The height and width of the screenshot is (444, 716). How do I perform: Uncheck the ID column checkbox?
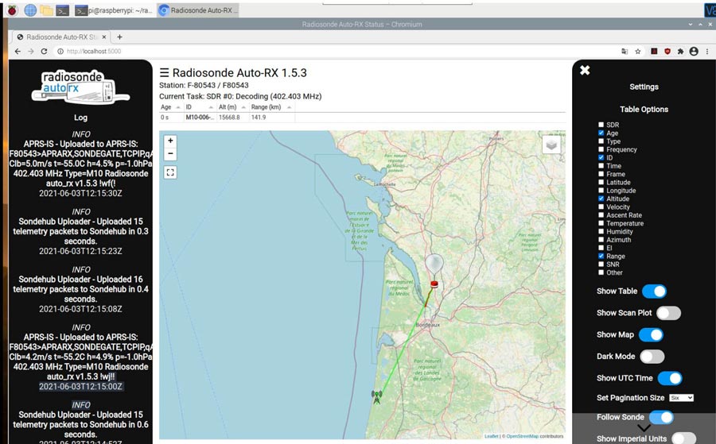point(601,157)
